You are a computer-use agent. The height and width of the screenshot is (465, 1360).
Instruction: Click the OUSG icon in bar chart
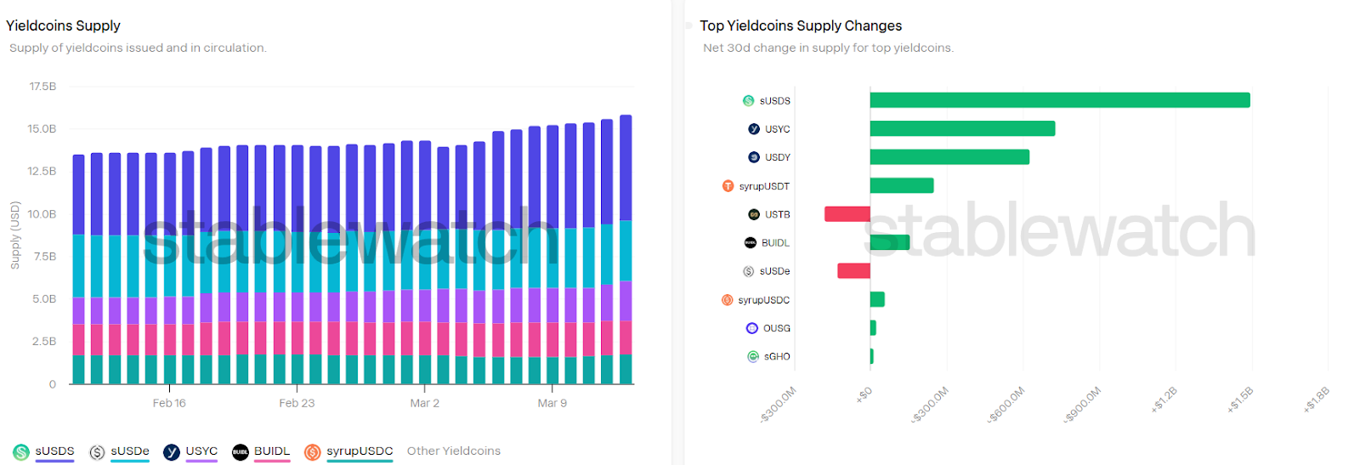[x=752, y=328]
